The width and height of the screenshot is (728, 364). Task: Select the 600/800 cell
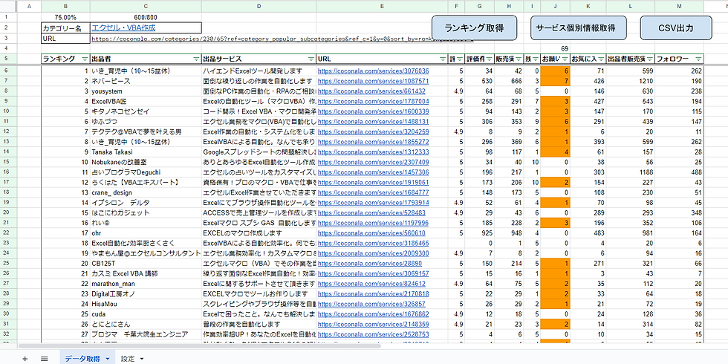(x=146, y=18)
